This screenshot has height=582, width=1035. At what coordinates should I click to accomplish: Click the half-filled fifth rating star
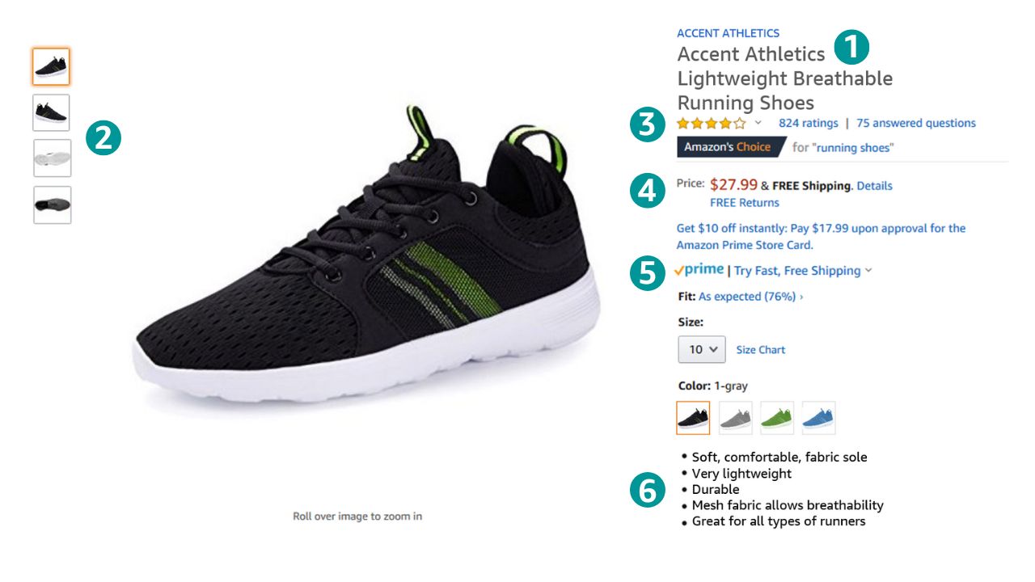(741, 123)
